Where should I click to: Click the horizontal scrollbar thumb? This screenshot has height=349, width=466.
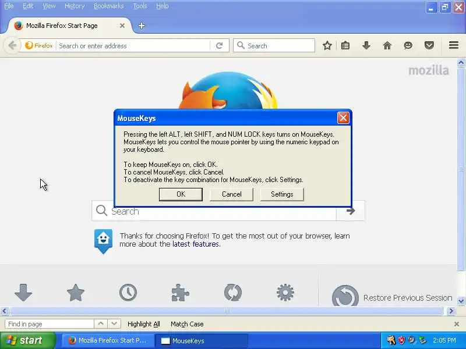pos(227,311)
